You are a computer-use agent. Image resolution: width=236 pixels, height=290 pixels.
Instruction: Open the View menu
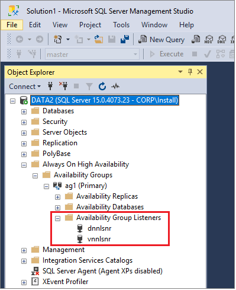[x=60, y=25]
